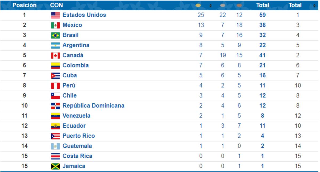Image resolution: width=320 pixels, height=172 pixels.
Task: Click the silver medal column icon
Action: tap(223, 5)
